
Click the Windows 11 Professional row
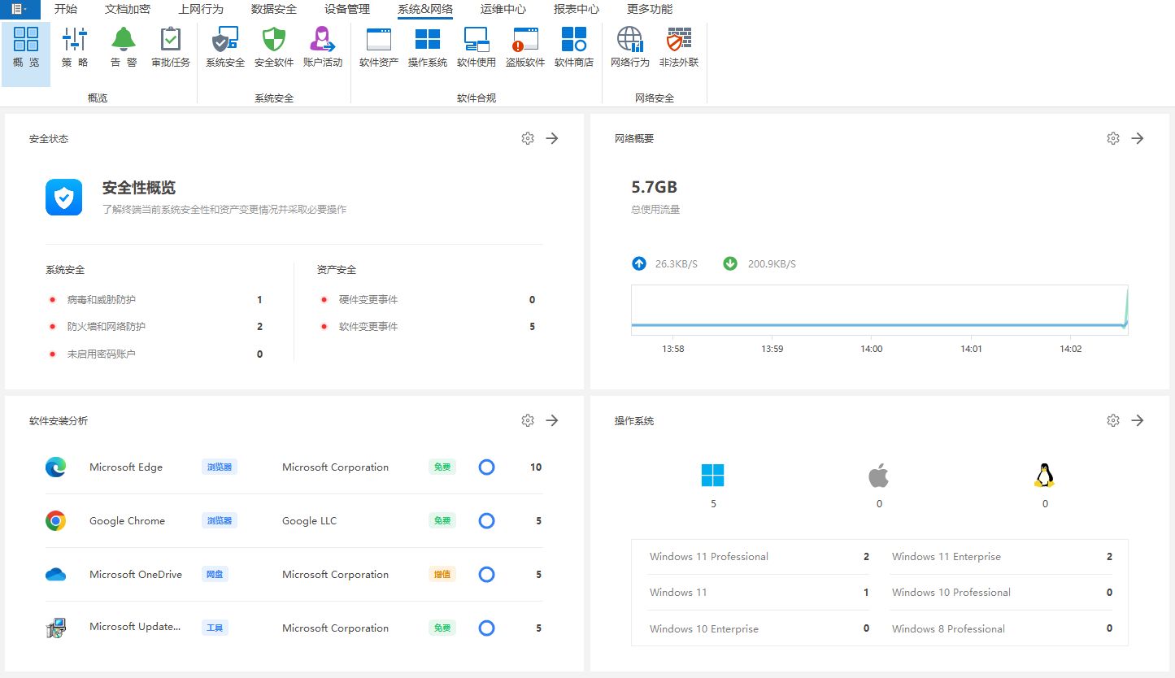pyautogui.click(x=759, y=557)
